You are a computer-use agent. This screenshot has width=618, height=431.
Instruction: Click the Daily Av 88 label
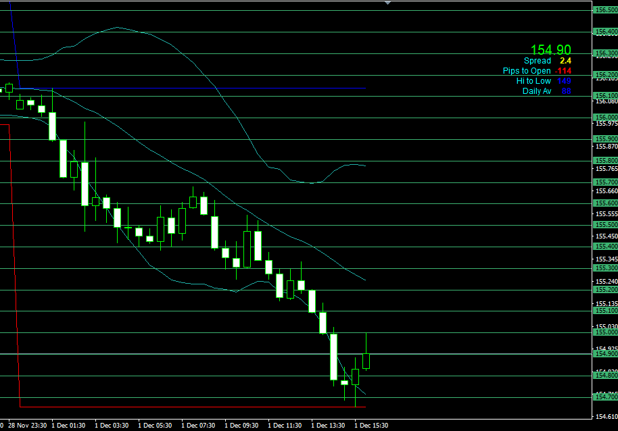click(546, 91)
